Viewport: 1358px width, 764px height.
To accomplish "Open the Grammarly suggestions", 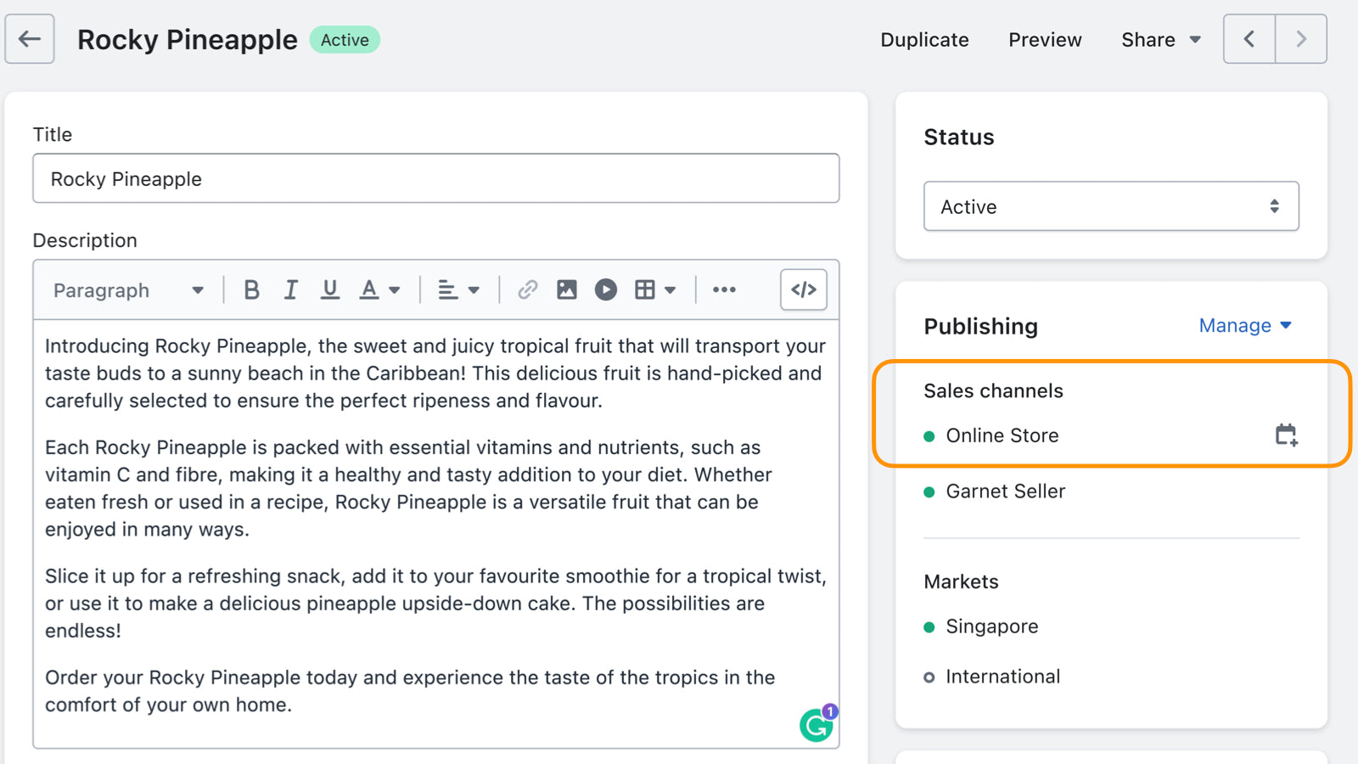I will click(814, 726).
